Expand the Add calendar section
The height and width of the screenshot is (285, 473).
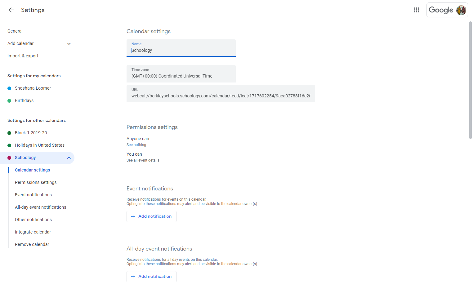tap(69, 44)
